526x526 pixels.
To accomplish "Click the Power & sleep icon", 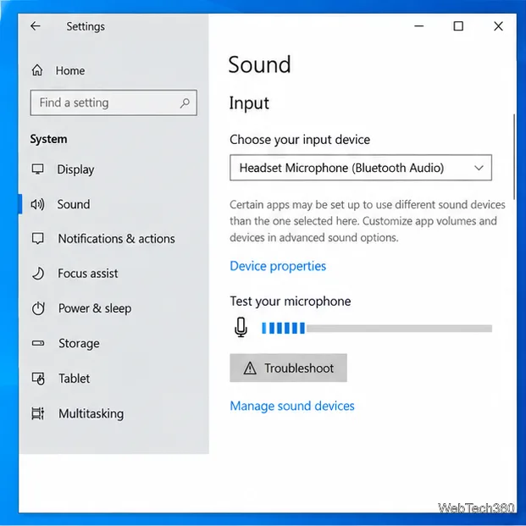I will (38, 308).
